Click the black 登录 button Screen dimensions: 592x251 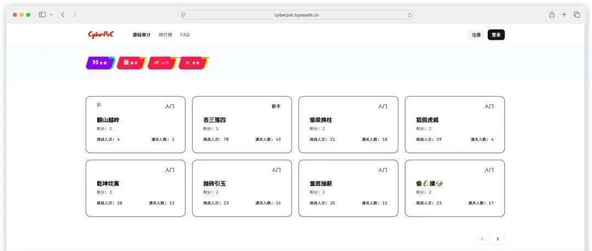(x=496, y=35)
